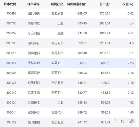Click total market value 1239.12
Image resolution: width=139 pixels, height=127 pixels.
[x=105, y=53]
